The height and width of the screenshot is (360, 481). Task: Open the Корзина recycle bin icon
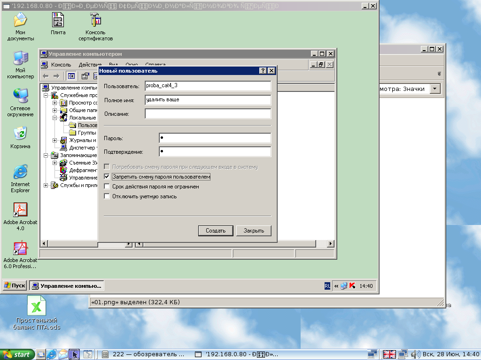[x=20, y=134]
